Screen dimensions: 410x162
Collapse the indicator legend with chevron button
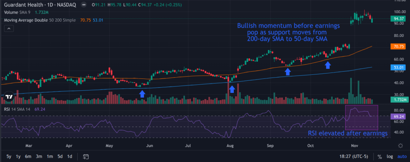click(x=9, y=28)
